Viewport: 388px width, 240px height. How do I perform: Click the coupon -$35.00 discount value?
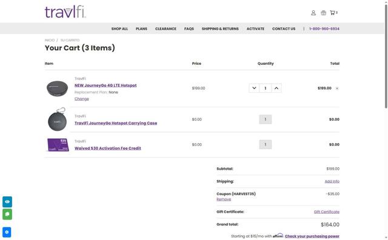click(x=333, y=194)
